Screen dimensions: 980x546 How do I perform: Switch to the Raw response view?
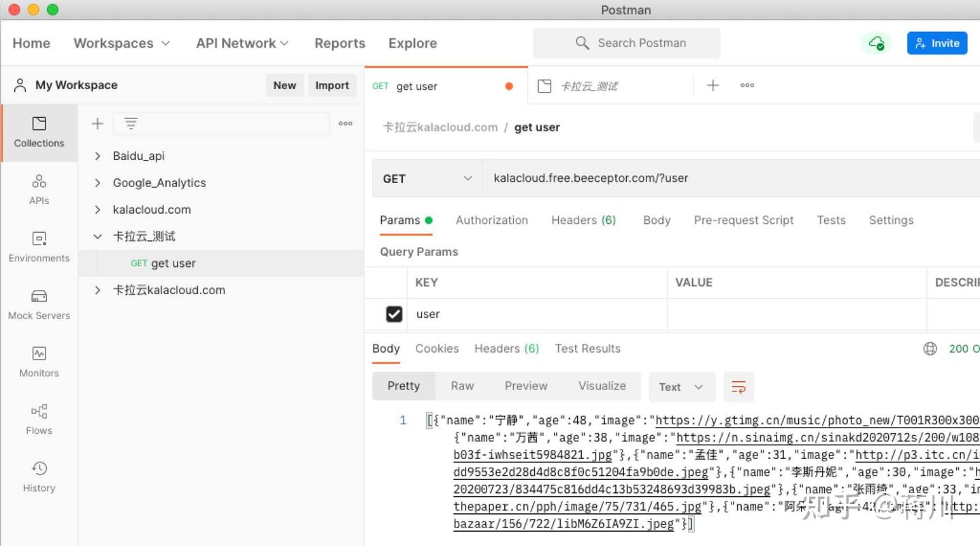pyautogui.click(x=462, y=385)
